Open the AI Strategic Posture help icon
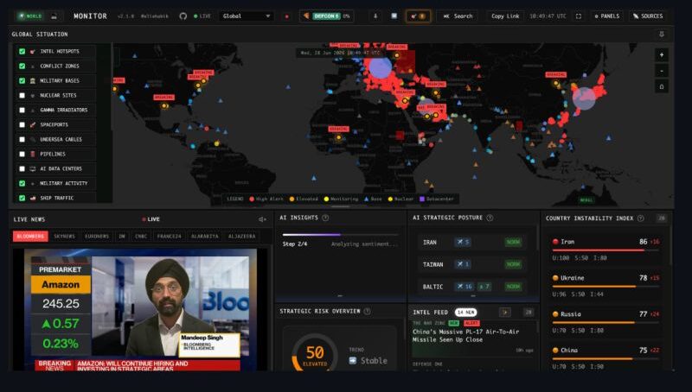 tap(490, 218)
